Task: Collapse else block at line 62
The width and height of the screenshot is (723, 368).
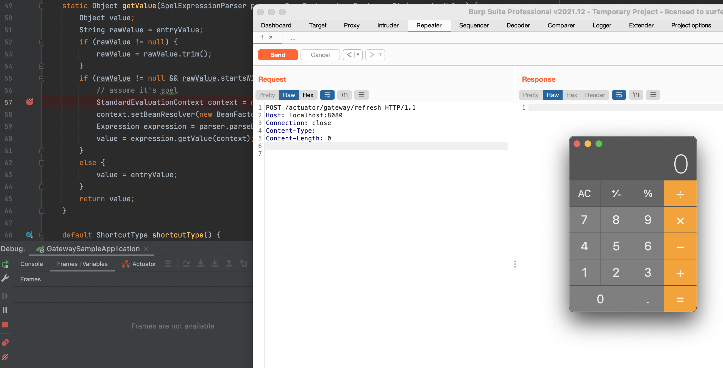Action: [x=41, y=163]
